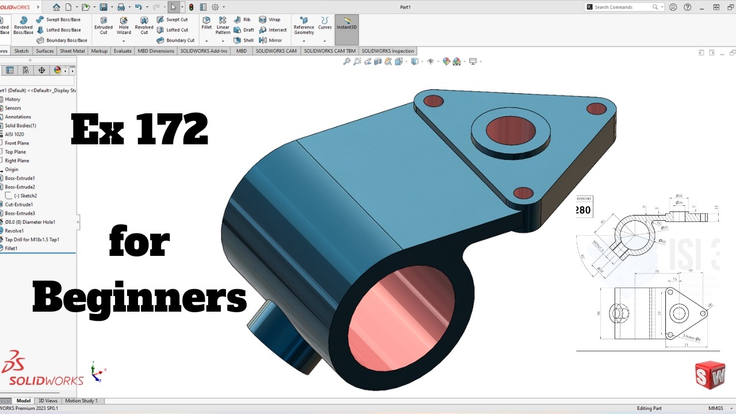The image size is (736, 414).
Task: Click the Print icon
Action: click(121, 7)
